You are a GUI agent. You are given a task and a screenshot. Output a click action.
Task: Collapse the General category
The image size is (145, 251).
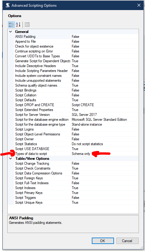coord(11,32)
